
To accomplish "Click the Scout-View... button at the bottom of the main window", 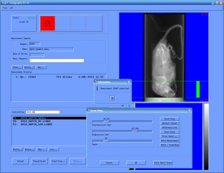I will [58, 161].
